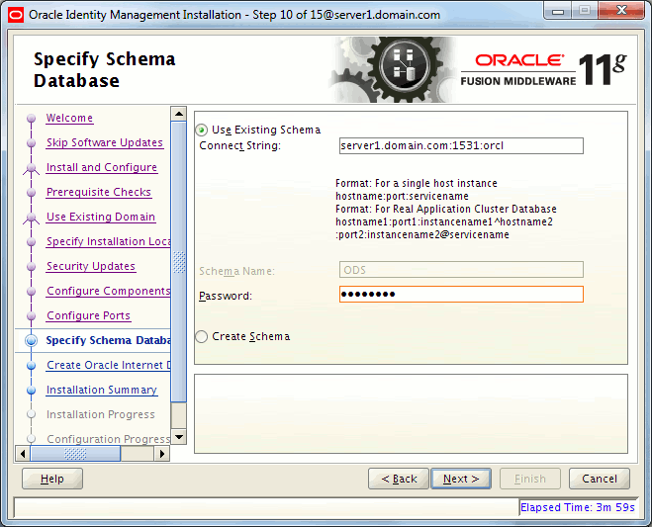The height and width of the screenshot is (527, 652).
Task: Select the current Specify Schema Database step
Action: (x=109, y=340)
